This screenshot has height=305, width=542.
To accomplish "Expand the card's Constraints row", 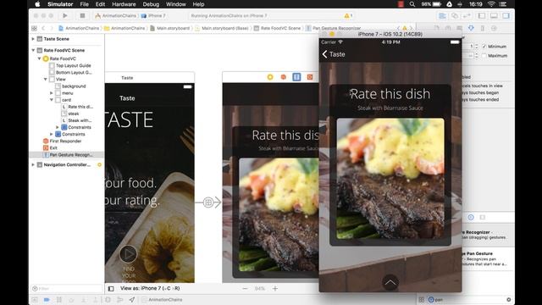I will point(58,127).
